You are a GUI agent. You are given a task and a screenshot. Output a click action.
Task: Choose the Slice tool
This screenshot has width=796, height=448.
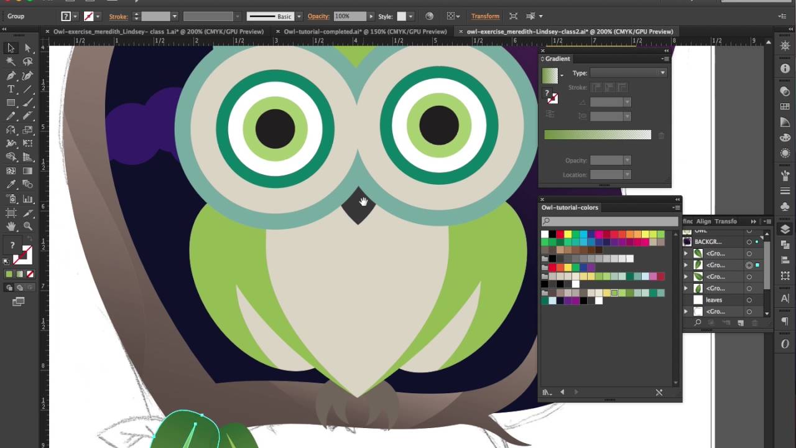[27, 213]
